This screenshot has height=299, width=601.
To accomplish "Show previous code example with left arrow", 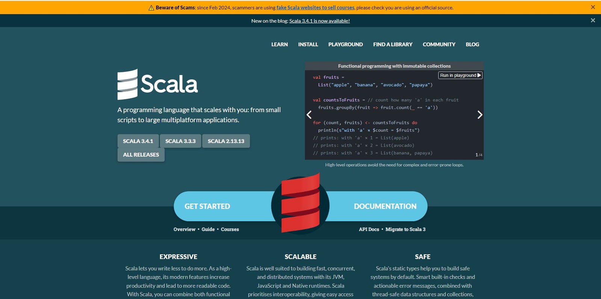I will coord(309,115).
